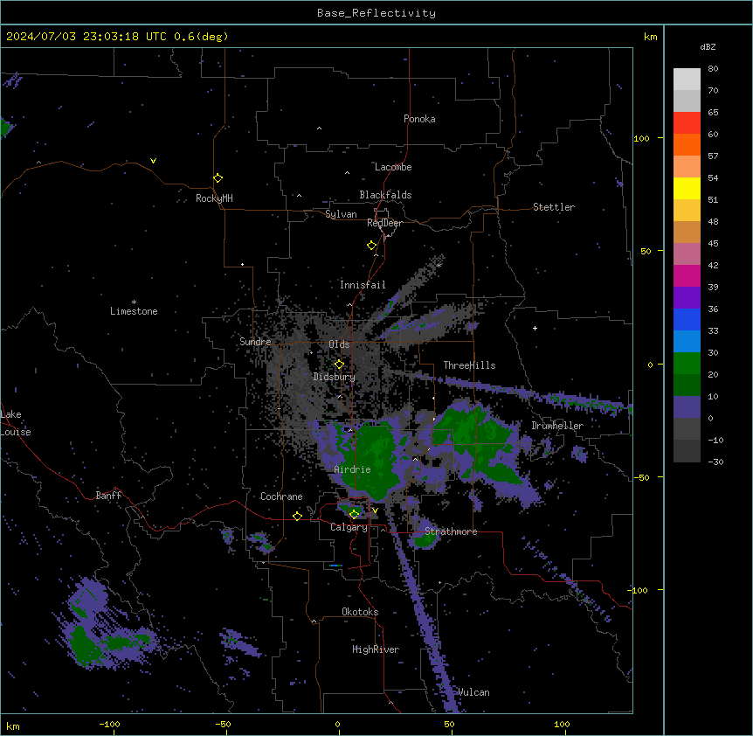Click the Didsbury city label
The image size is (753, 736).
(335, 377)
